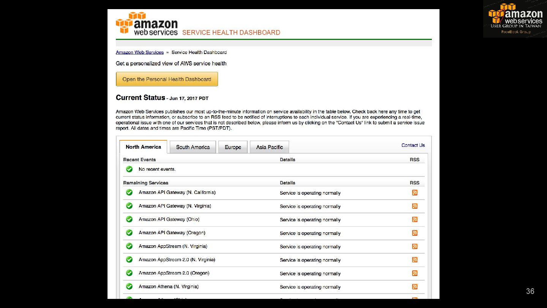Follow the Amazon Web Services breadcrumb link
547x308 pixels.
tap(139, 52)
